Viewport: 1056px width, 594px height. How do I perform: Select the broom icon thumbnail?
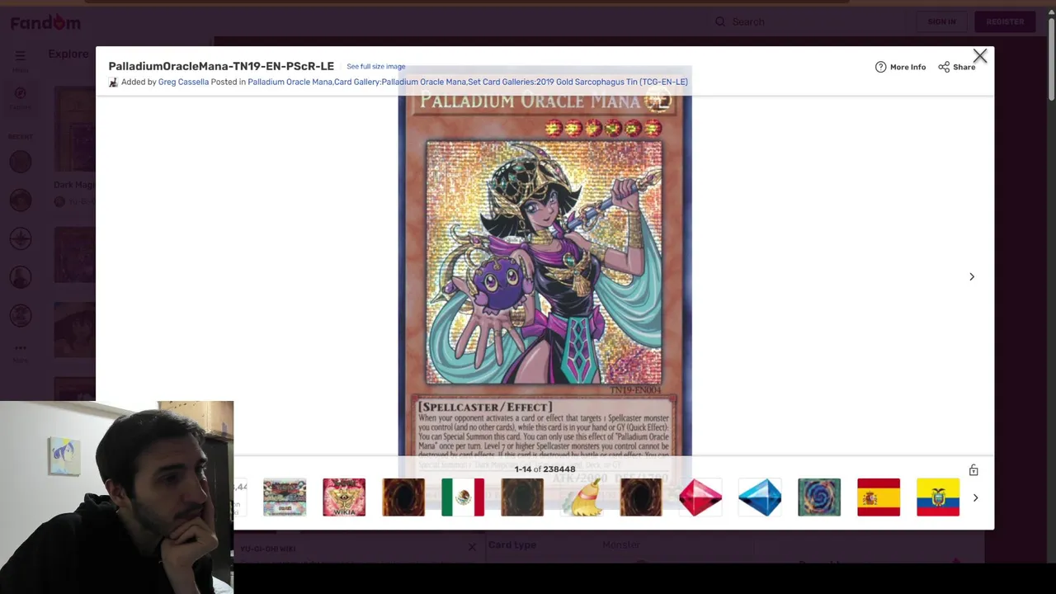click(x=582, y=497)
